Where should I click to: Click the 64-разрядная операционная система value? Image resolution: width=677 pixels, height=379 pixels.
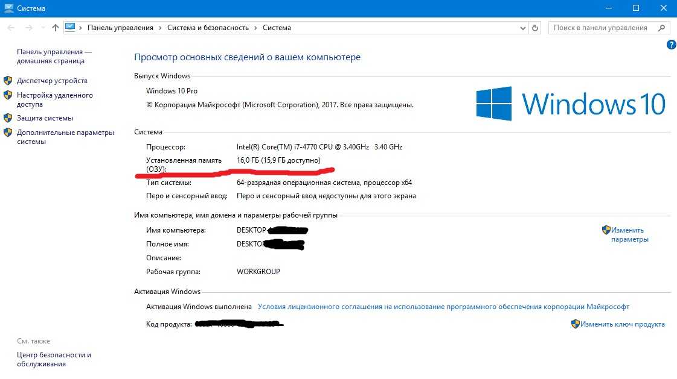pyautogui.click(x=324, y=183)
